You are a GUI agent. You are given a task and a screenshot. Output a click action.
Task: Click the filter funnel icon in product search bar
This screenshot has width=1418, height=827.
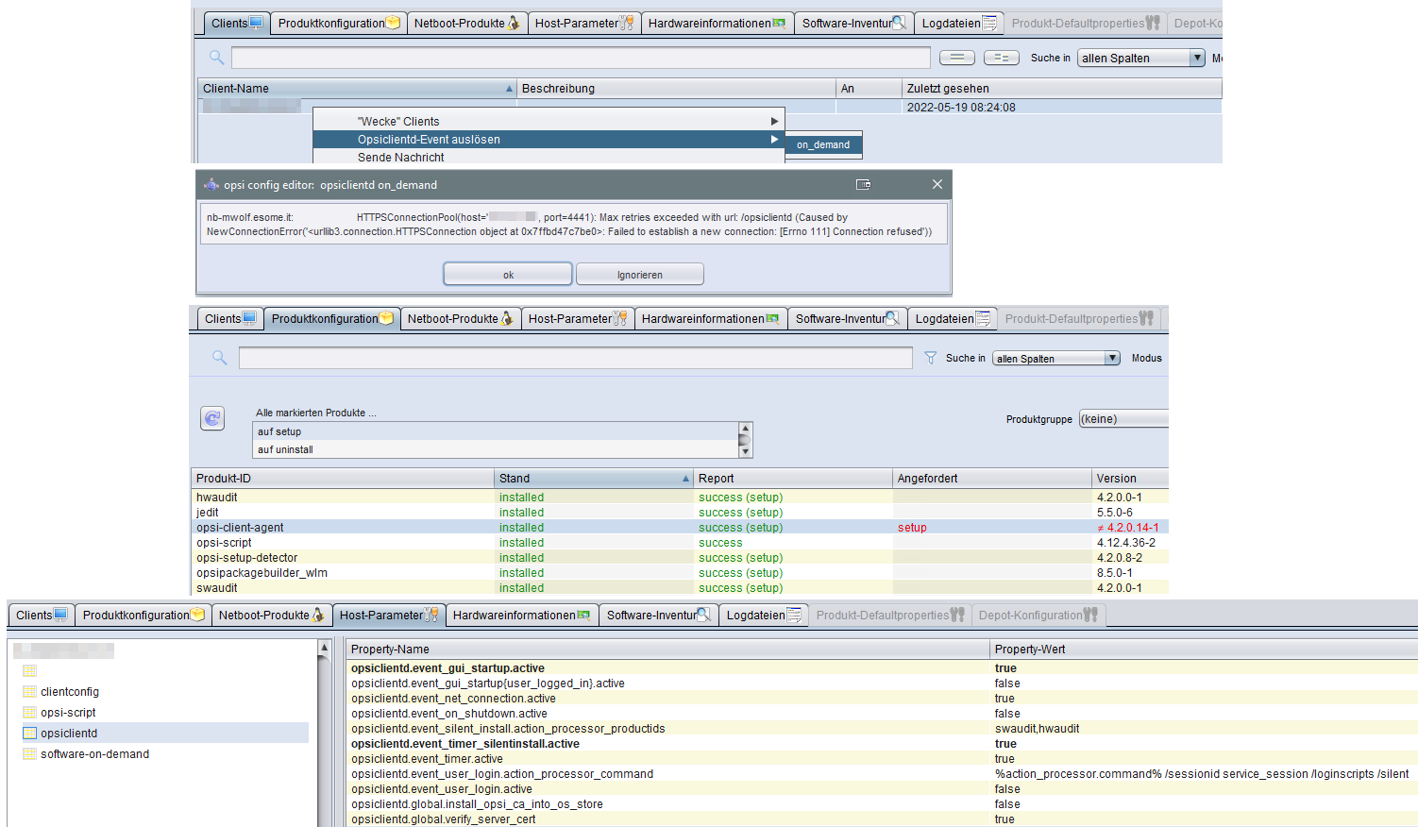(x=930, y=358)
